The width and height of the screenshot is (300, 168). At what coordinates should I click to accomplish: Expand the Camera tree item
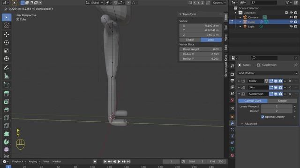point(240,17)
